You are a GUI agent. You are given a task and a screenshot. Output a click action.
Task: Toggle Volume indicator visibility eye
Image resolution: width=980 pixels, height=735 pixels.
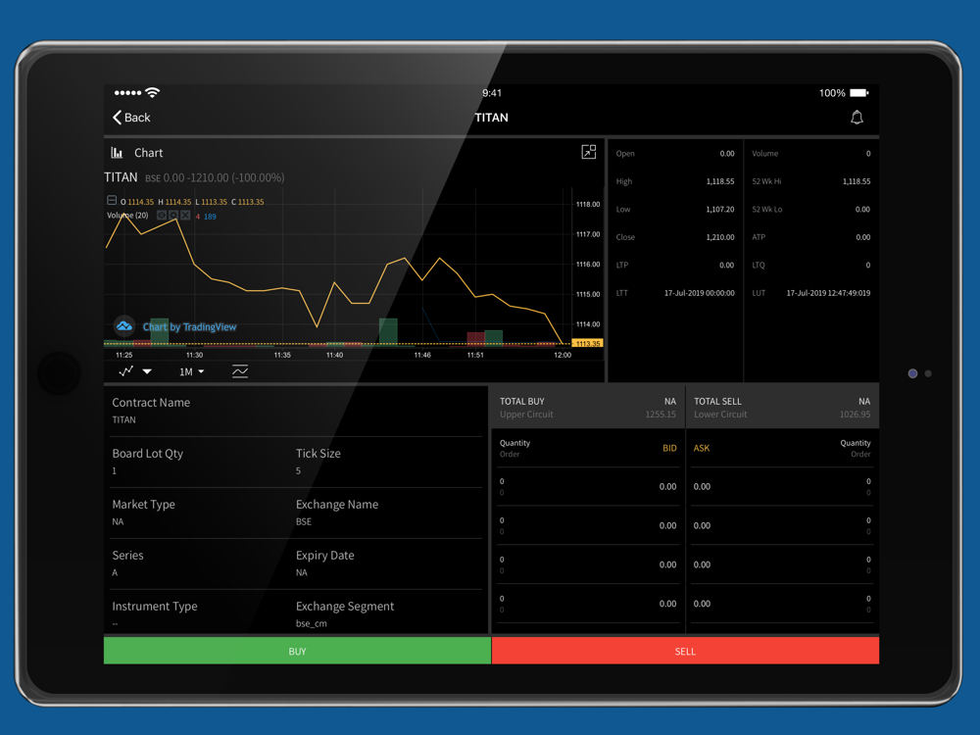(162, 216)
